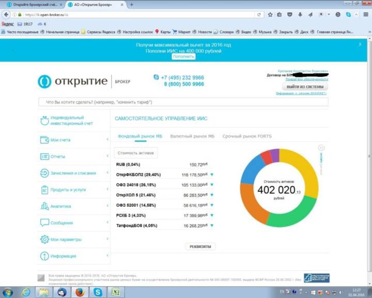Open the Мои параметры menu link

pyautogui.click(x=66, y=240)
